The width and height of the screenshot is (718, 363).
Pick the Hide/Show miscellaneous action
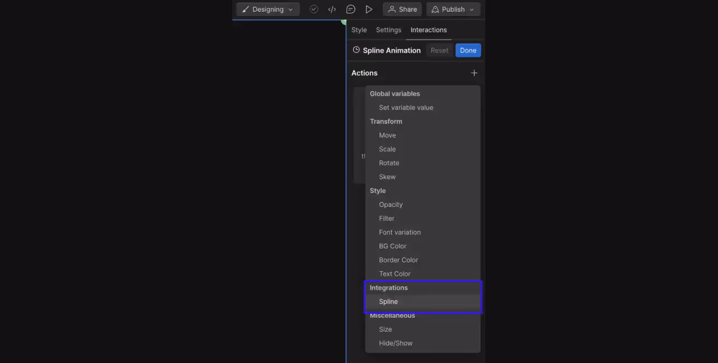click(396, 343)
